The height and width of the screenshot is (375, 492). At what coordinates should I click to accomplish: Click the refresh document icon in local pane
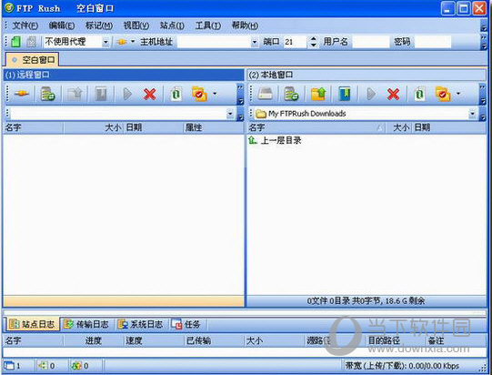420,94
